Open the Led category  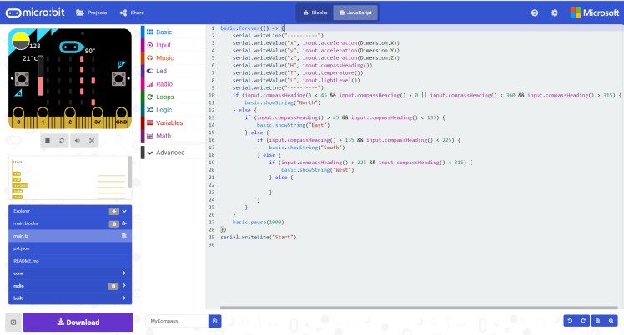[174, 71]
